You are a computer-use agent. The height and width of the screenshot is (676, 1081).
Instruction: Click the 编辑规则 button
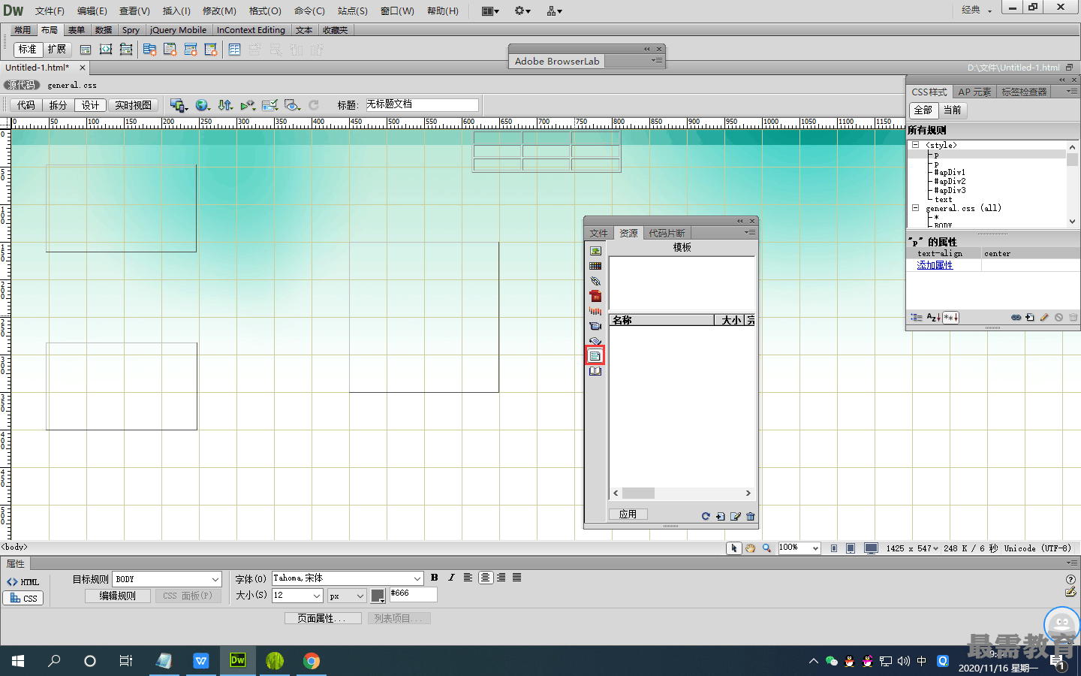pos(117,596)
